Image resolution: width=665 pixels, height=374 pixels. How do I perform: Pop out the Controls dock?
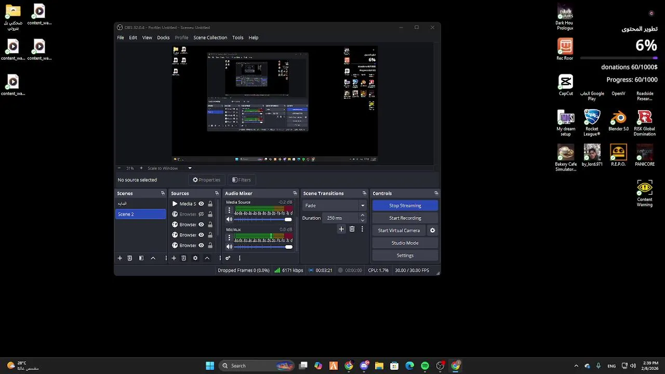click(436, 193)
